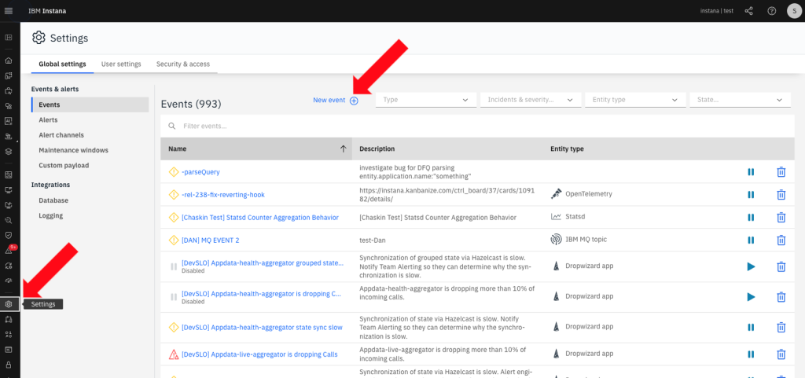
Task: Select Events in the settings menu
Action: 90,105
